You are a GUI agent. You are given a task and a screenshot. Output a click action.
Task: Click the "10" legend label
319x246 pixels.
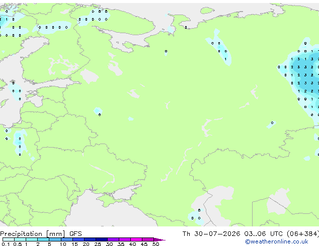(x=63, y=244)
